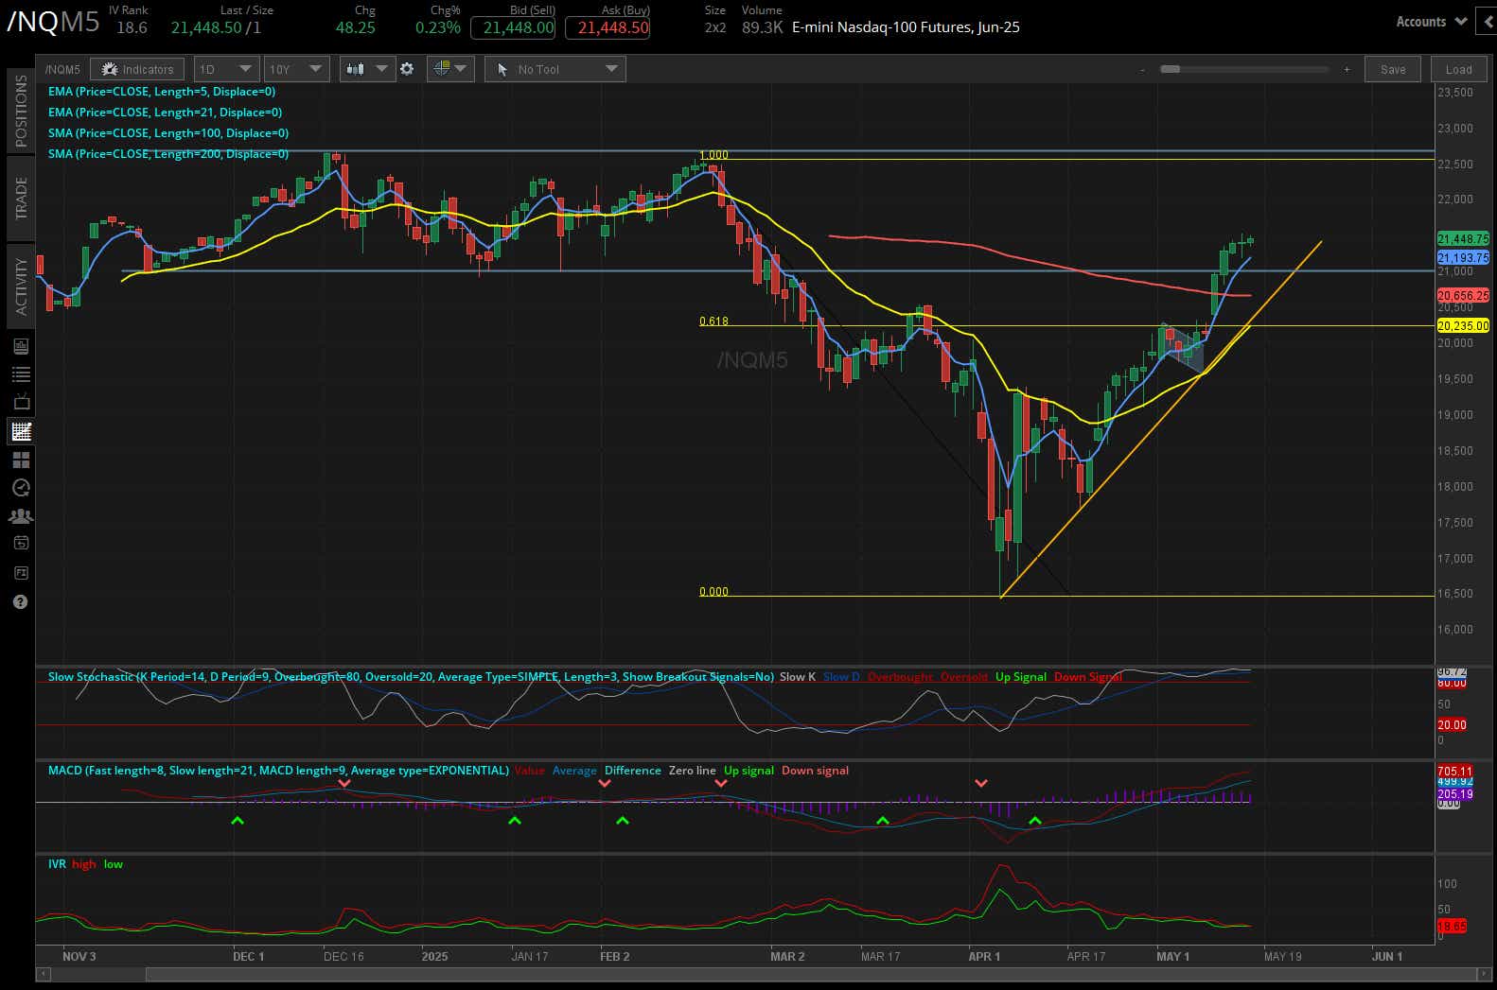This screenshot has height=990, width=1497.
Task: Click the Load button
Action: point(1458,69)
